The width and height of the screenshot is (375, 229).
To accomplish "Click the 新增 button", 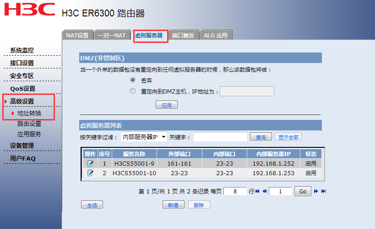I will click(174, 204).
